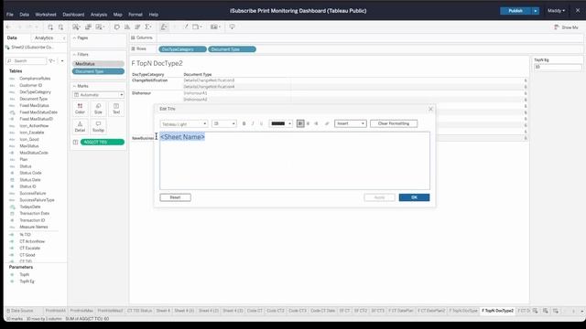
Task: Click the new data source toolbar icon
Action: [50, 27]
